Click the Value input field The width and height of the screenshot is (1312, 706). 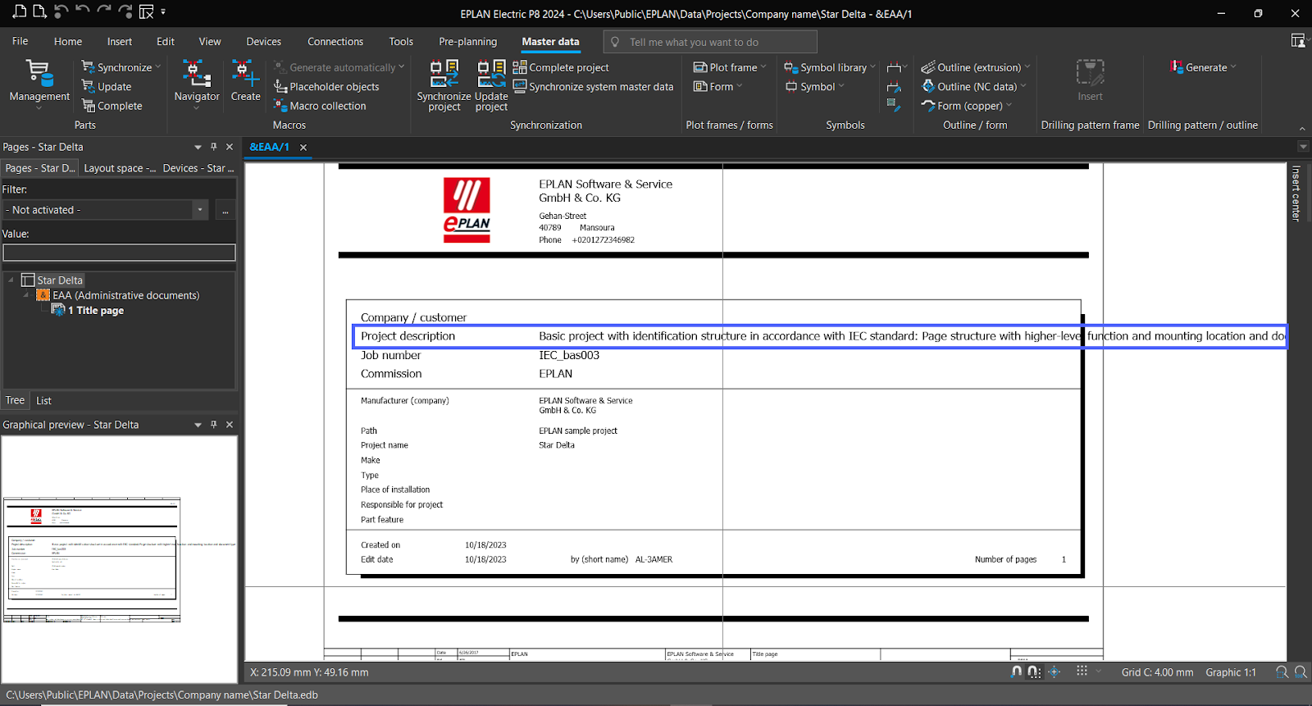point(119,253)
